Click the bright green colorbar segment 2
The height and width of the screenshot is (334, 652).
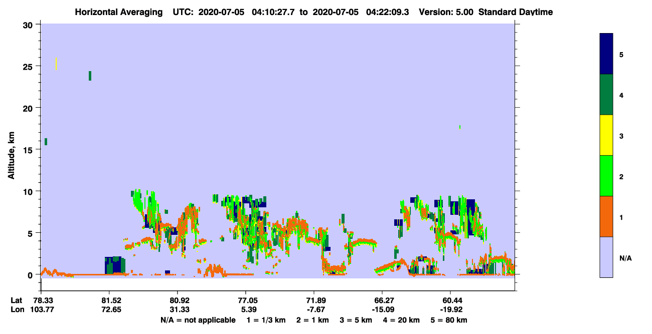(x=606, y=176)
